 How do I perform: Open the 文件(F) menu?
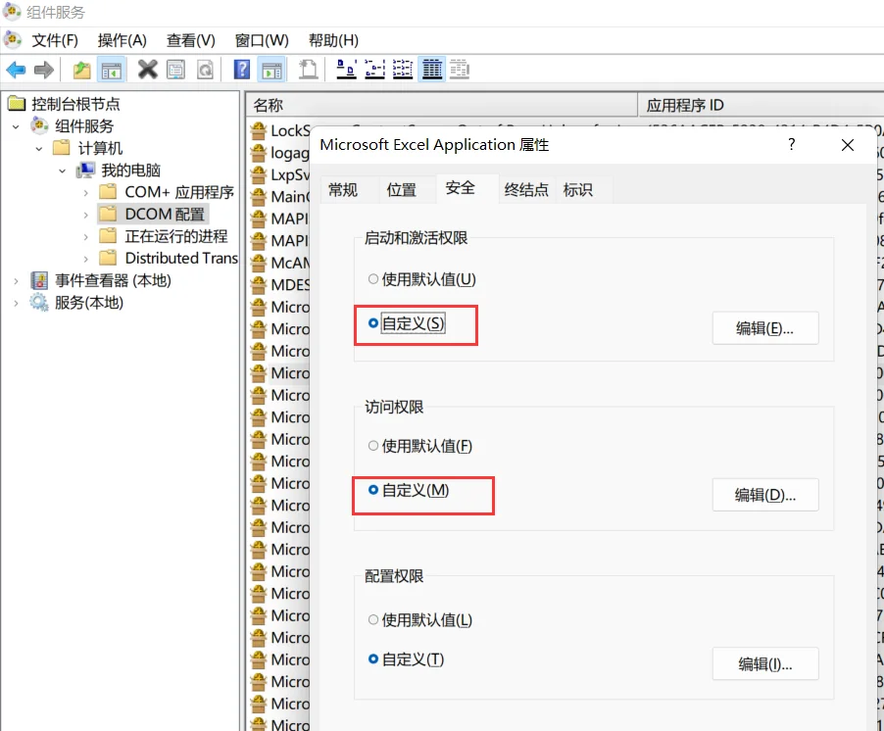55,40
